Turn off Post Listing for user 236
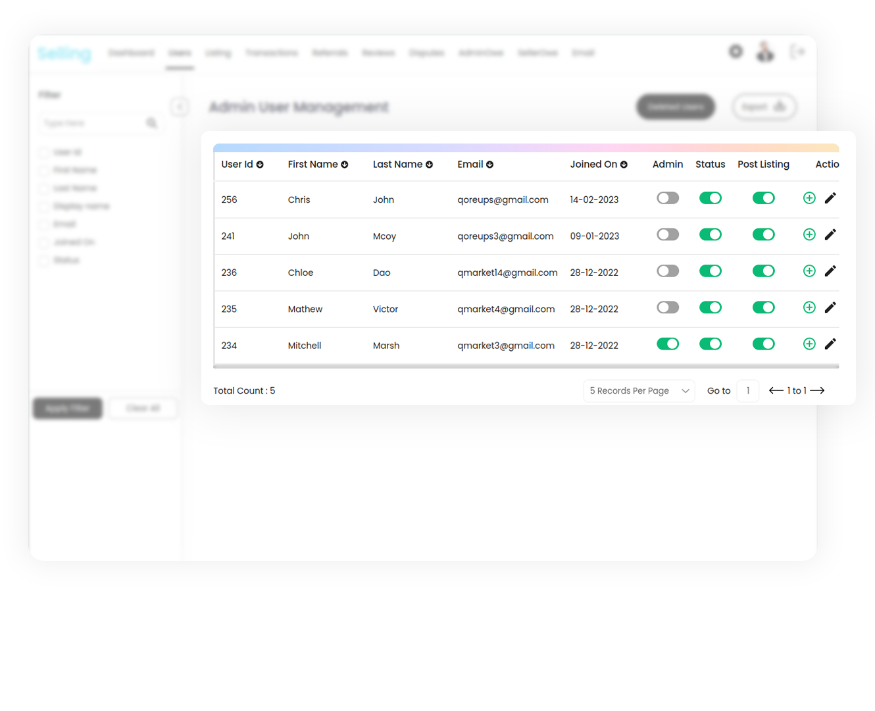This screenshot has width=875, height=711. coord(763,271)
